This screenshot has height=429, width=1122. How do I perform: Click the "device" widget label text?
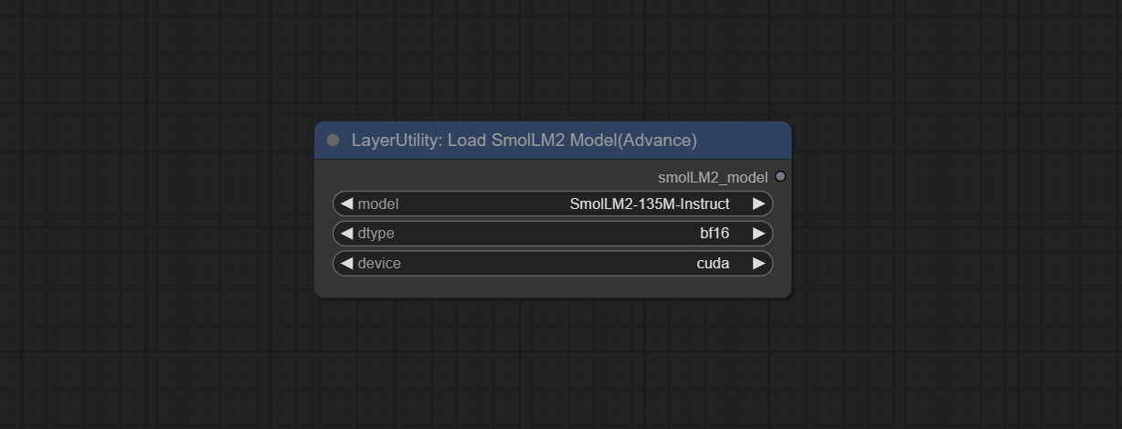tap(379, 264)
